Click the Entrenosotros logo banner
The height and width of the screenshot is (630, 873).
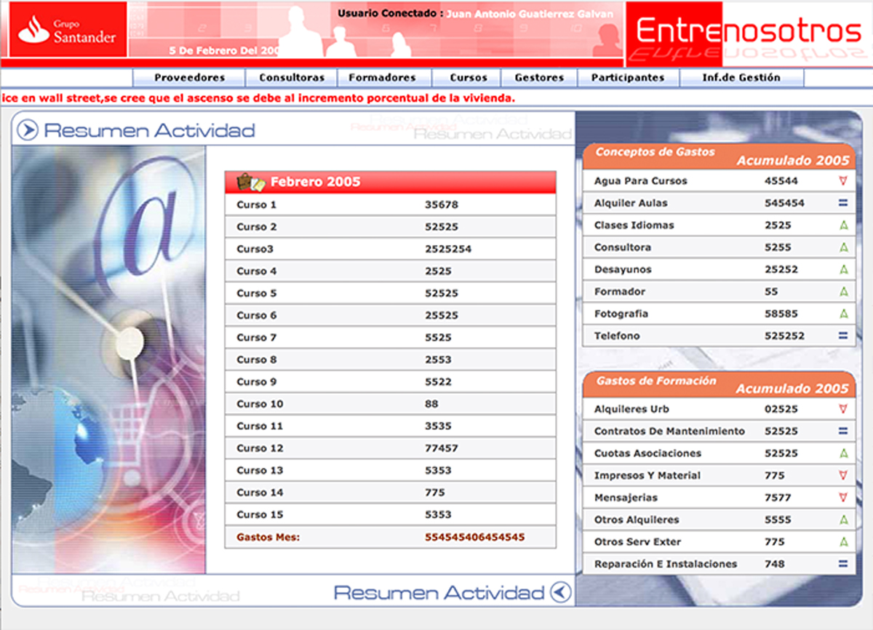click(748, 33)
